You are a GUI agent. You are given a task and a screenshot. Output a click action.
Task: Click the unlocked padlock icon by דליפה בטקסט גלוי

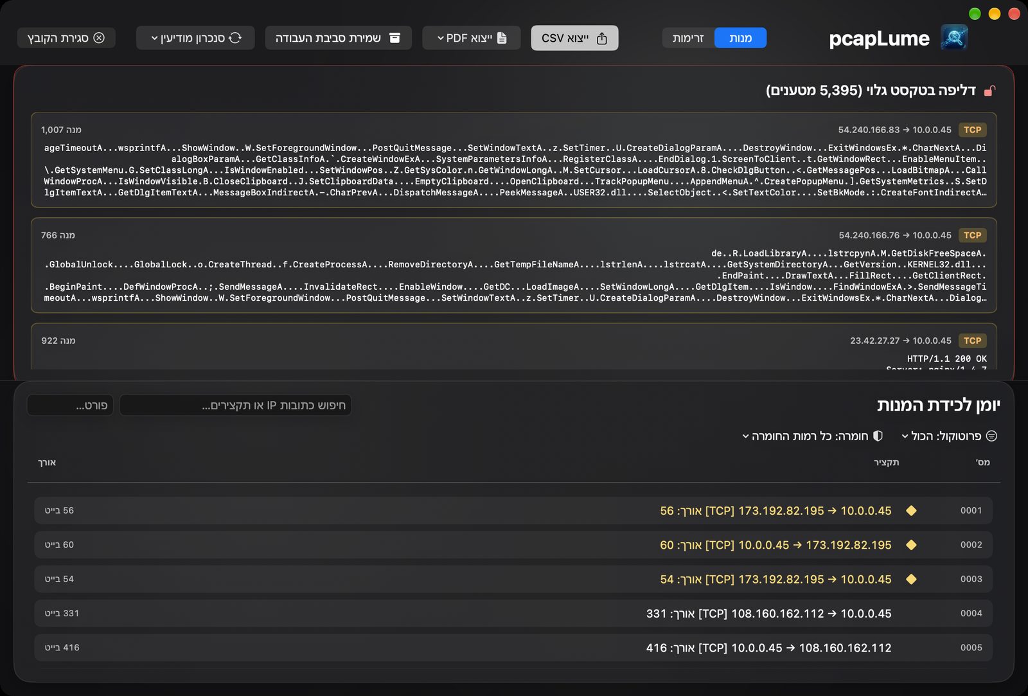[990, 91]
